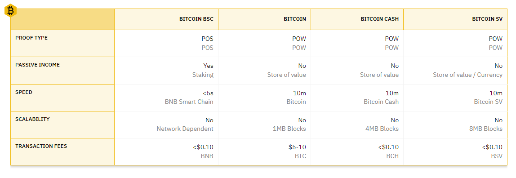The image size is (516, 178).
Task: Click the BNB Smart Chain speed cell
Action: (x=189, y=102)
